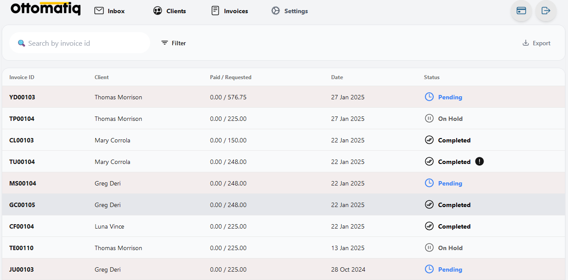Click the magnifying glass search icon
568x280 pixels.
21,43
